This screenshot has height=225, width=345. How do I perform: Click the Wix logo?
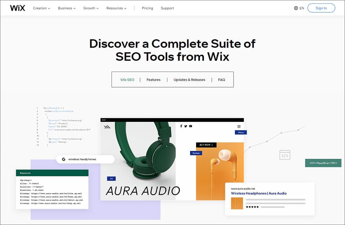point(17,8)
